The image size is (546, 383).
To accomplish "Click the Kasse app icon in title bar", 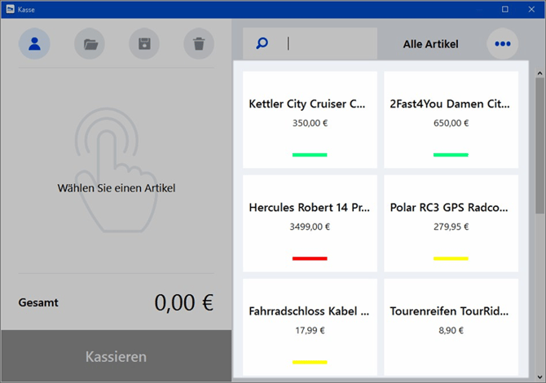I will [x=10, y=9].
